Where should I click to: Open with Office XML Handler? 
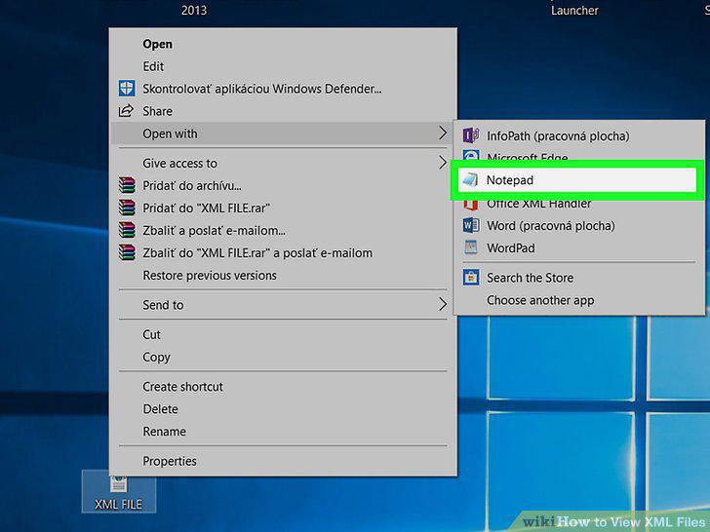[579, 204]
